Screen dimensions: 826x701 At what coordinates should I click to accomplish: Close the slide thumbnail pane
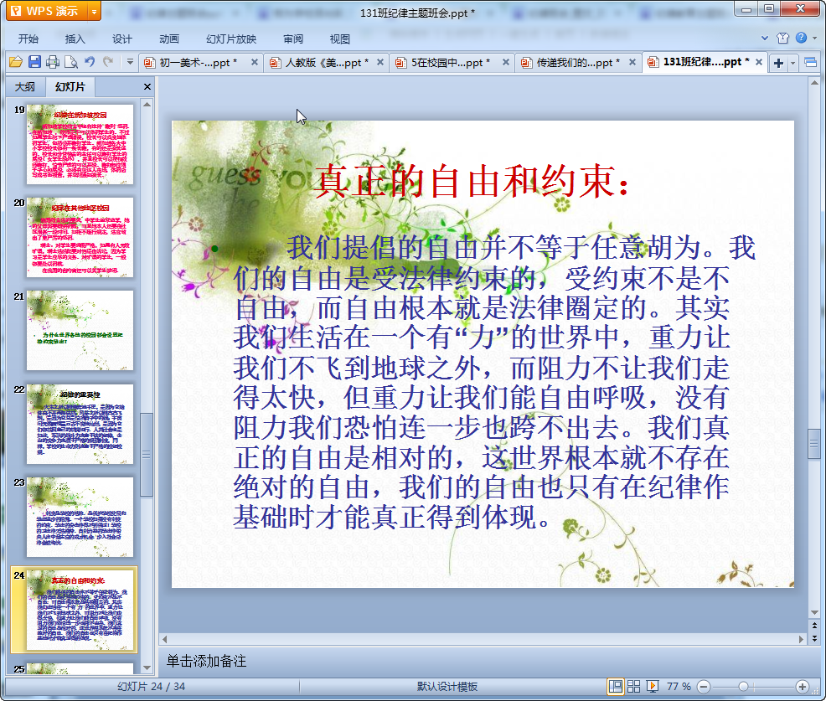[x=147, y=87]
